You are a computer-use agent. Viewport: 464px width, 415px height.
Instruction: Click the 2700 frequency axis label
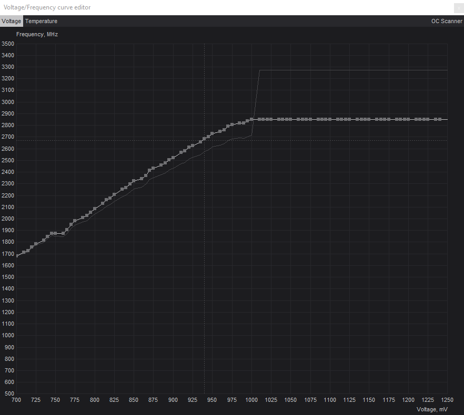click(8, 137)
